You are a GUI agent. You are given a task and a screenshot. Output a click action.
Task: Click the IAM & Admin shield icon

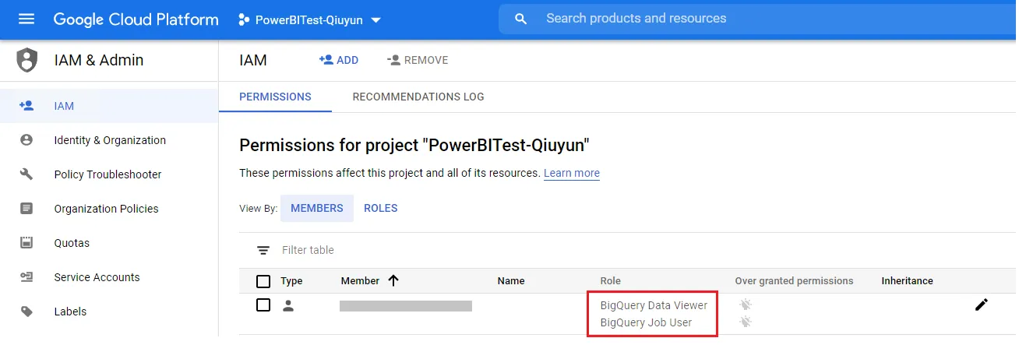click(x=27, y=60)
